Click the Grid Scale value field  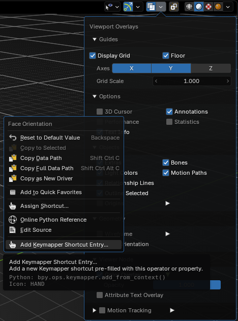click(x=192, y=81)
